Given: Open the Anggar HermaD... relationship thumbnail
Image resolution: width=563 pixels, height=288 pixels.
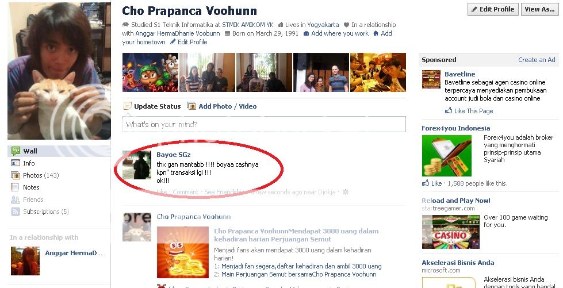Looking at the screenshot, I should coord(25,261).
